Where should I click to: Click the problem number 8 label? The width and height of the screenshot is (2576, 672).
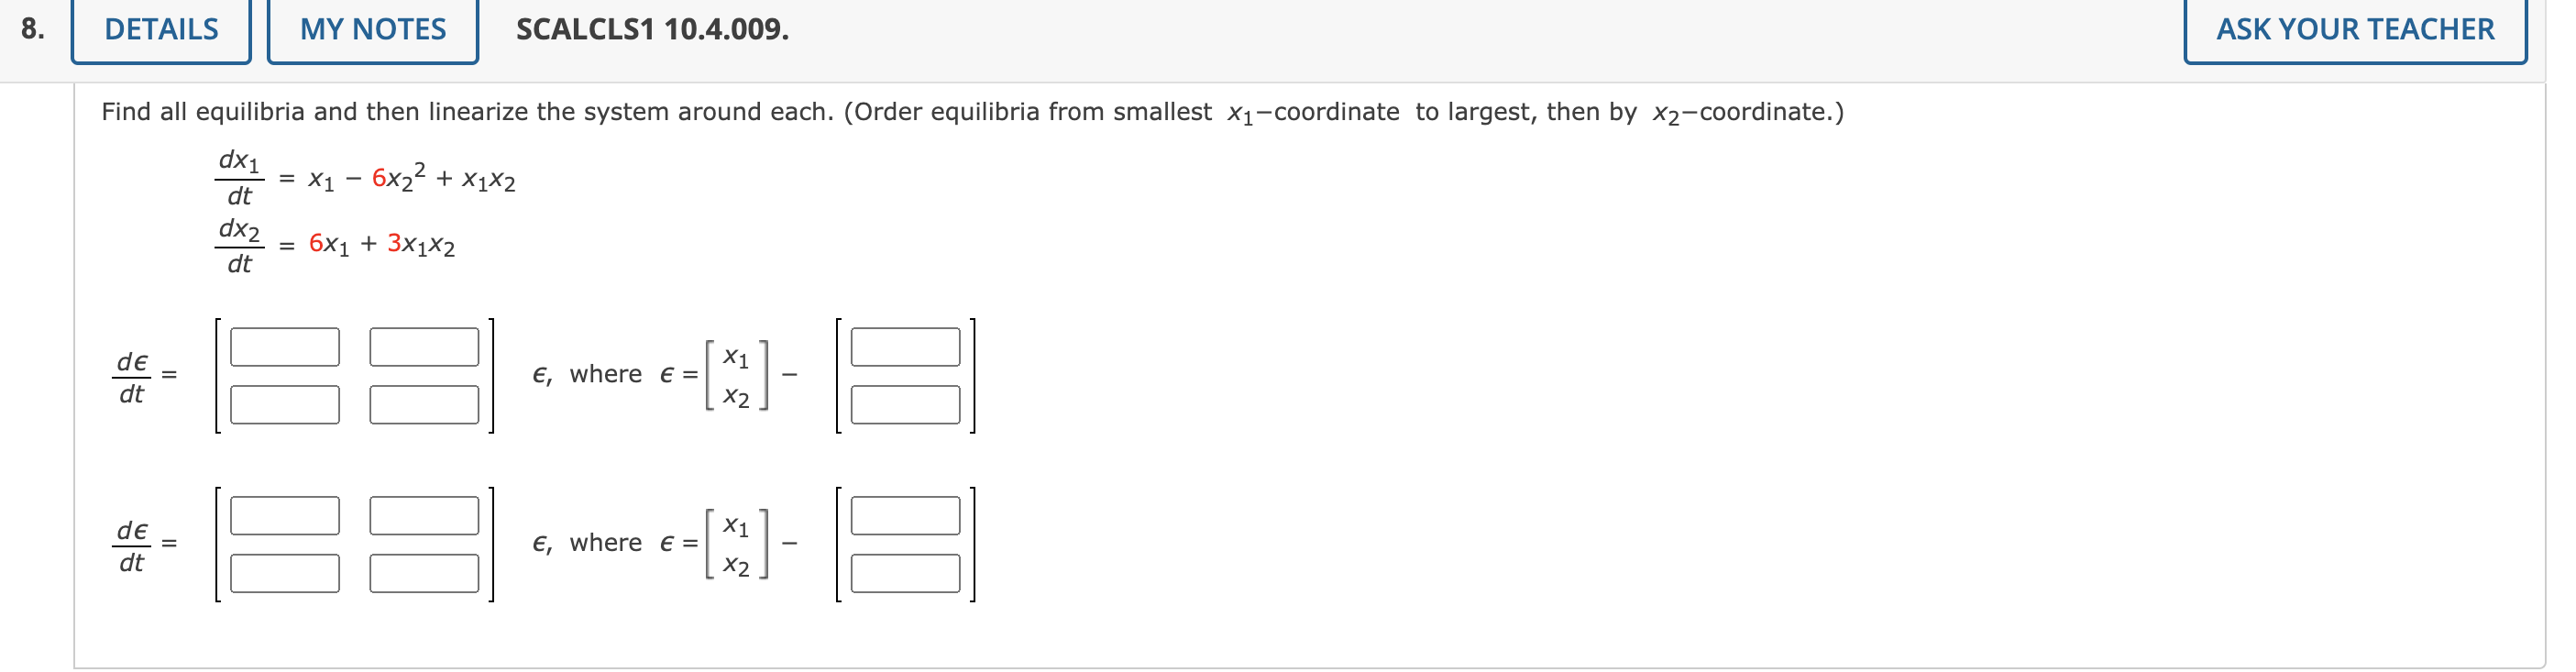click(31, 30)
